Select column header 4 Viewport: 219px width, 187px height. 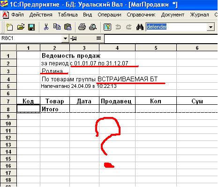[x=117, y=48]
